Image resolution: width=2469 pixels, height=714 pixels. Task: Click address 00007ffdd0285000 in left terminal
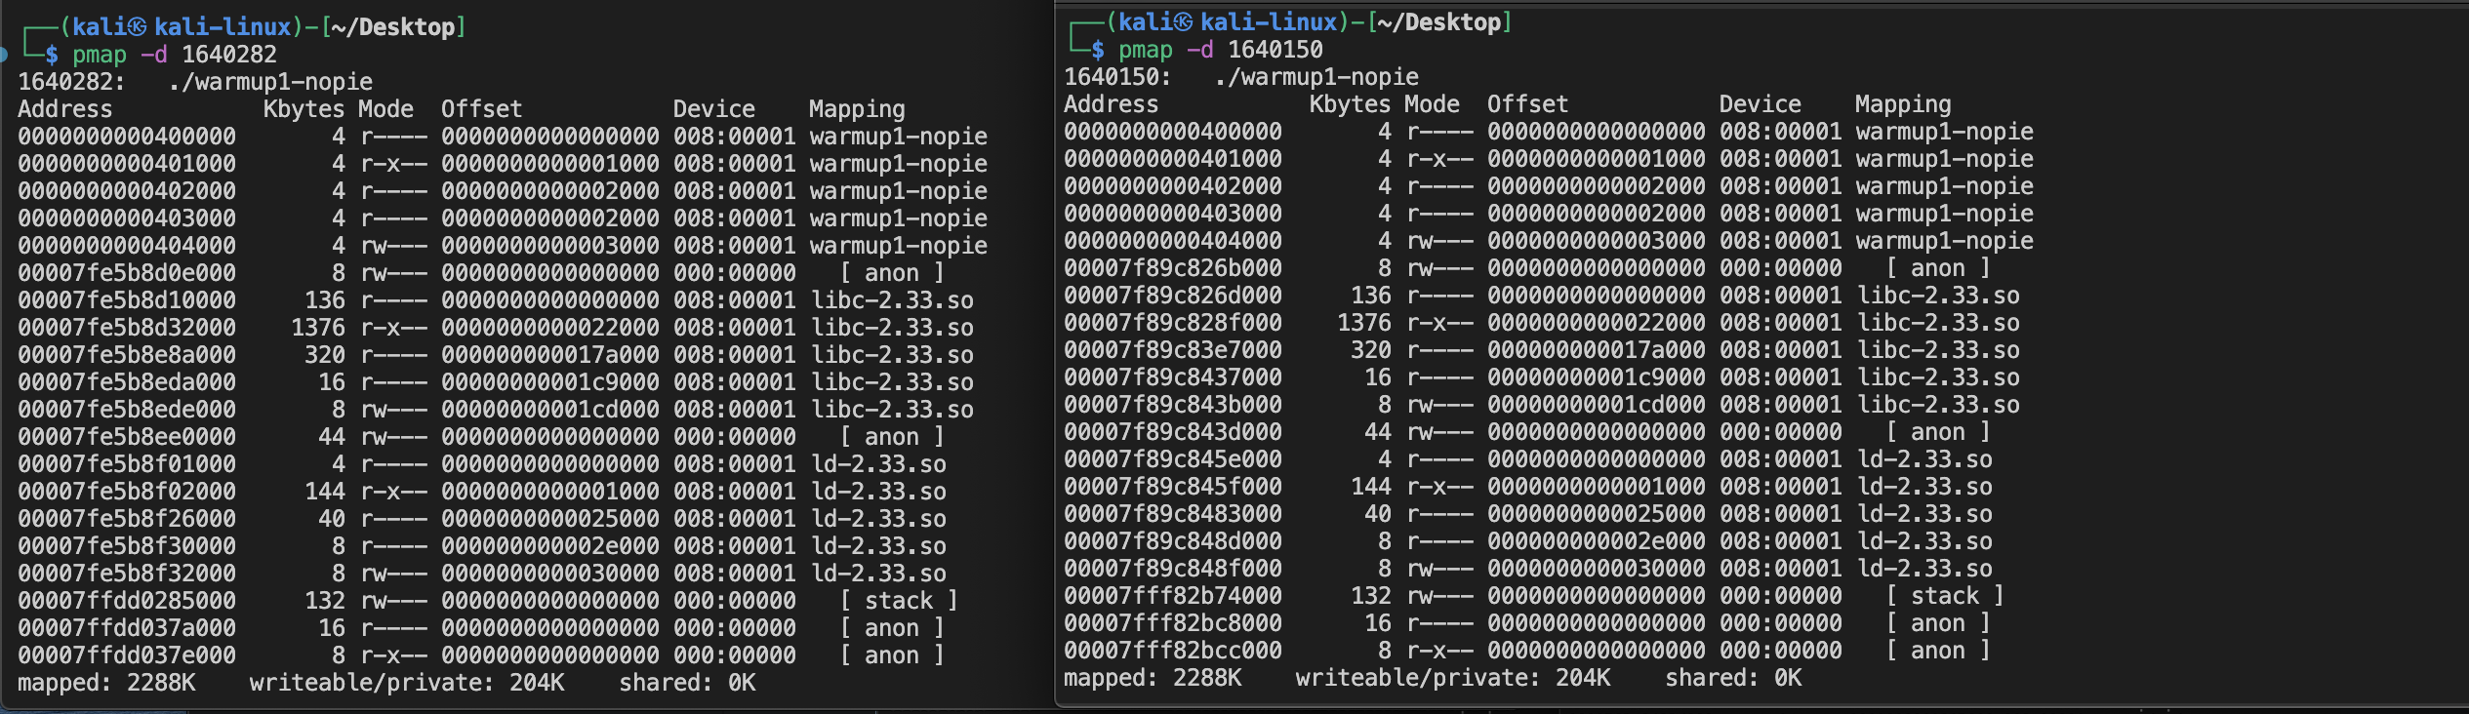tap(127, 601)
